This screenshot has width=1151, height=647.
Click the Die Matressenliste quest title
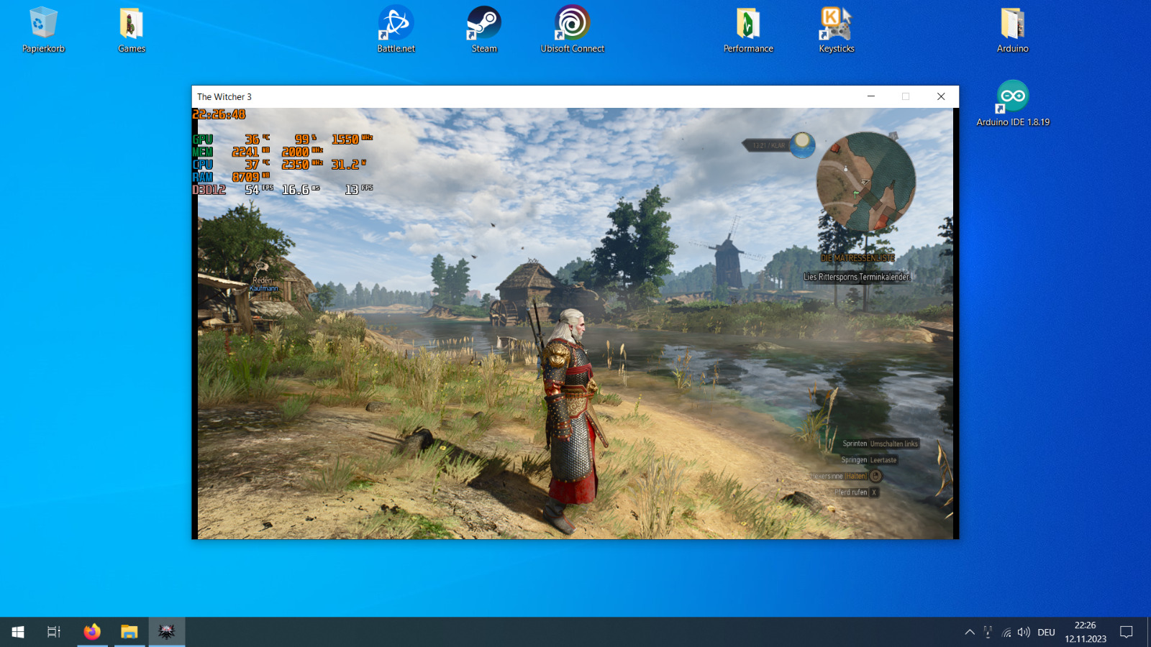point(857,257)
